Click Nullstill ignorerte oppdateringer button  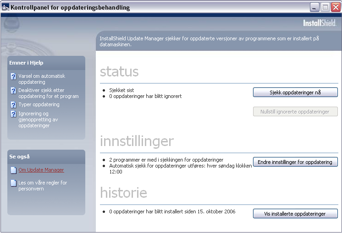coord(295,112)
